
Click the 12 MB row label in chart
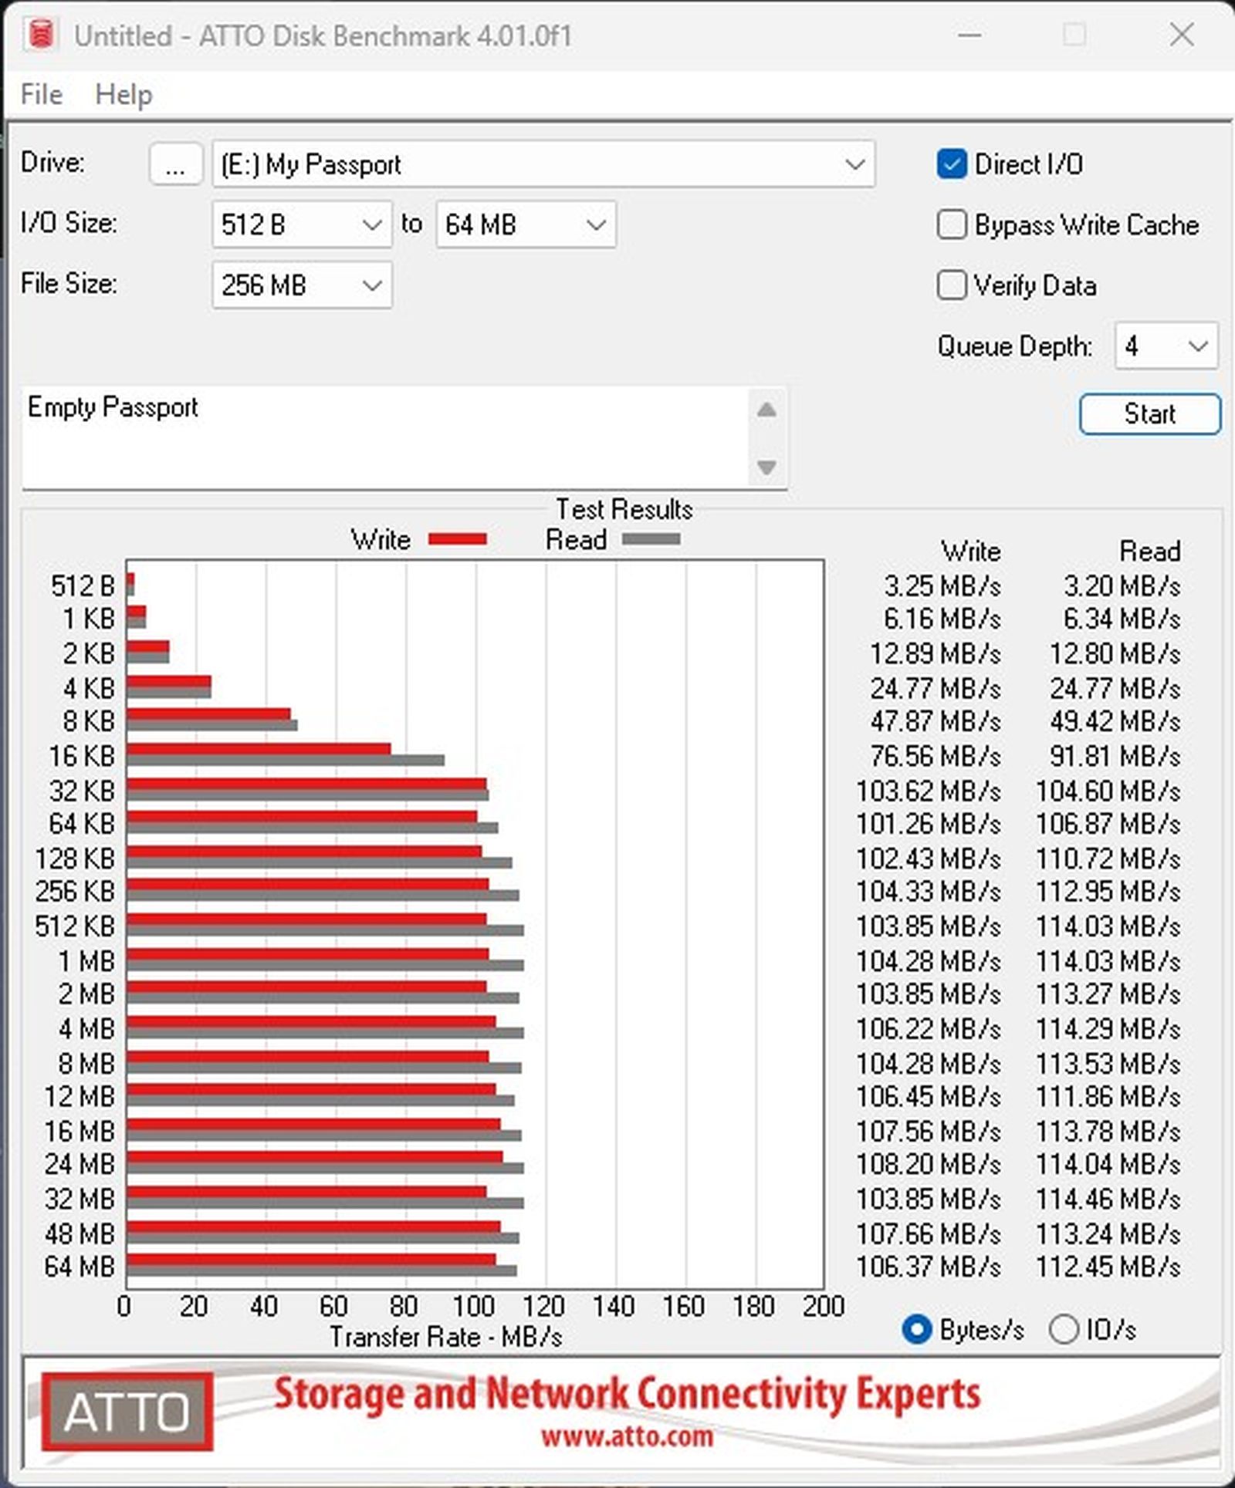pyautogui.click(x=80, y=1096)
